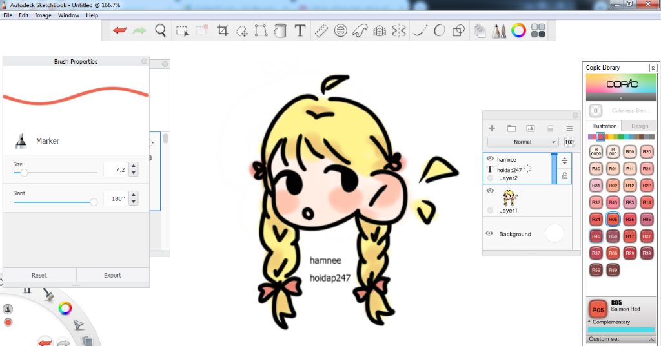Activate the Distort transform tool
This screenshot has height=346, width=661.
coord(261,30)
